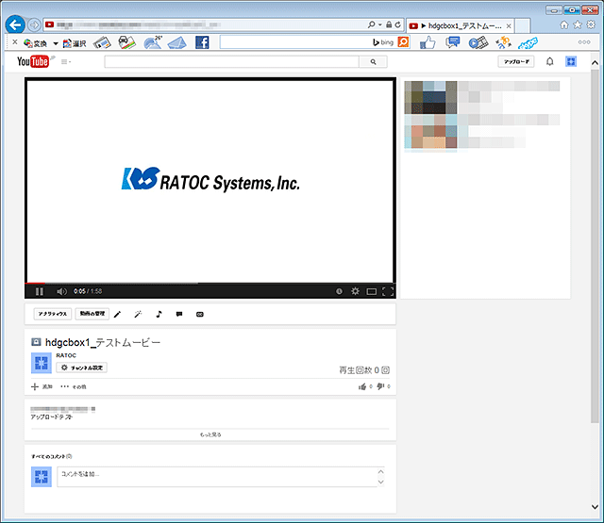Enter fullscreen from the player controls

coord(388,291)
